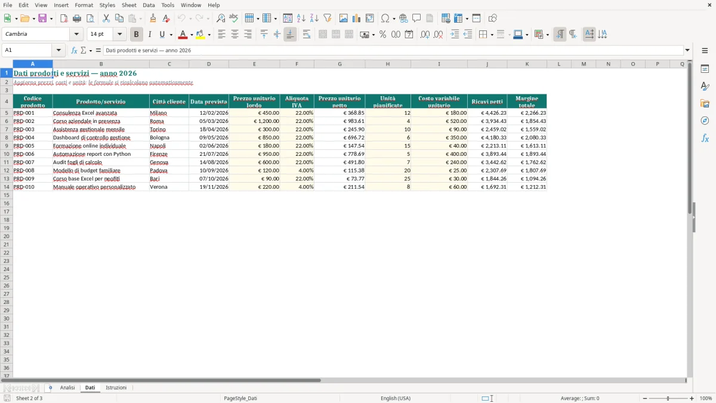Screen dimensions: 716x403
Task: Click the formula input line field
Action: (393, 50)
